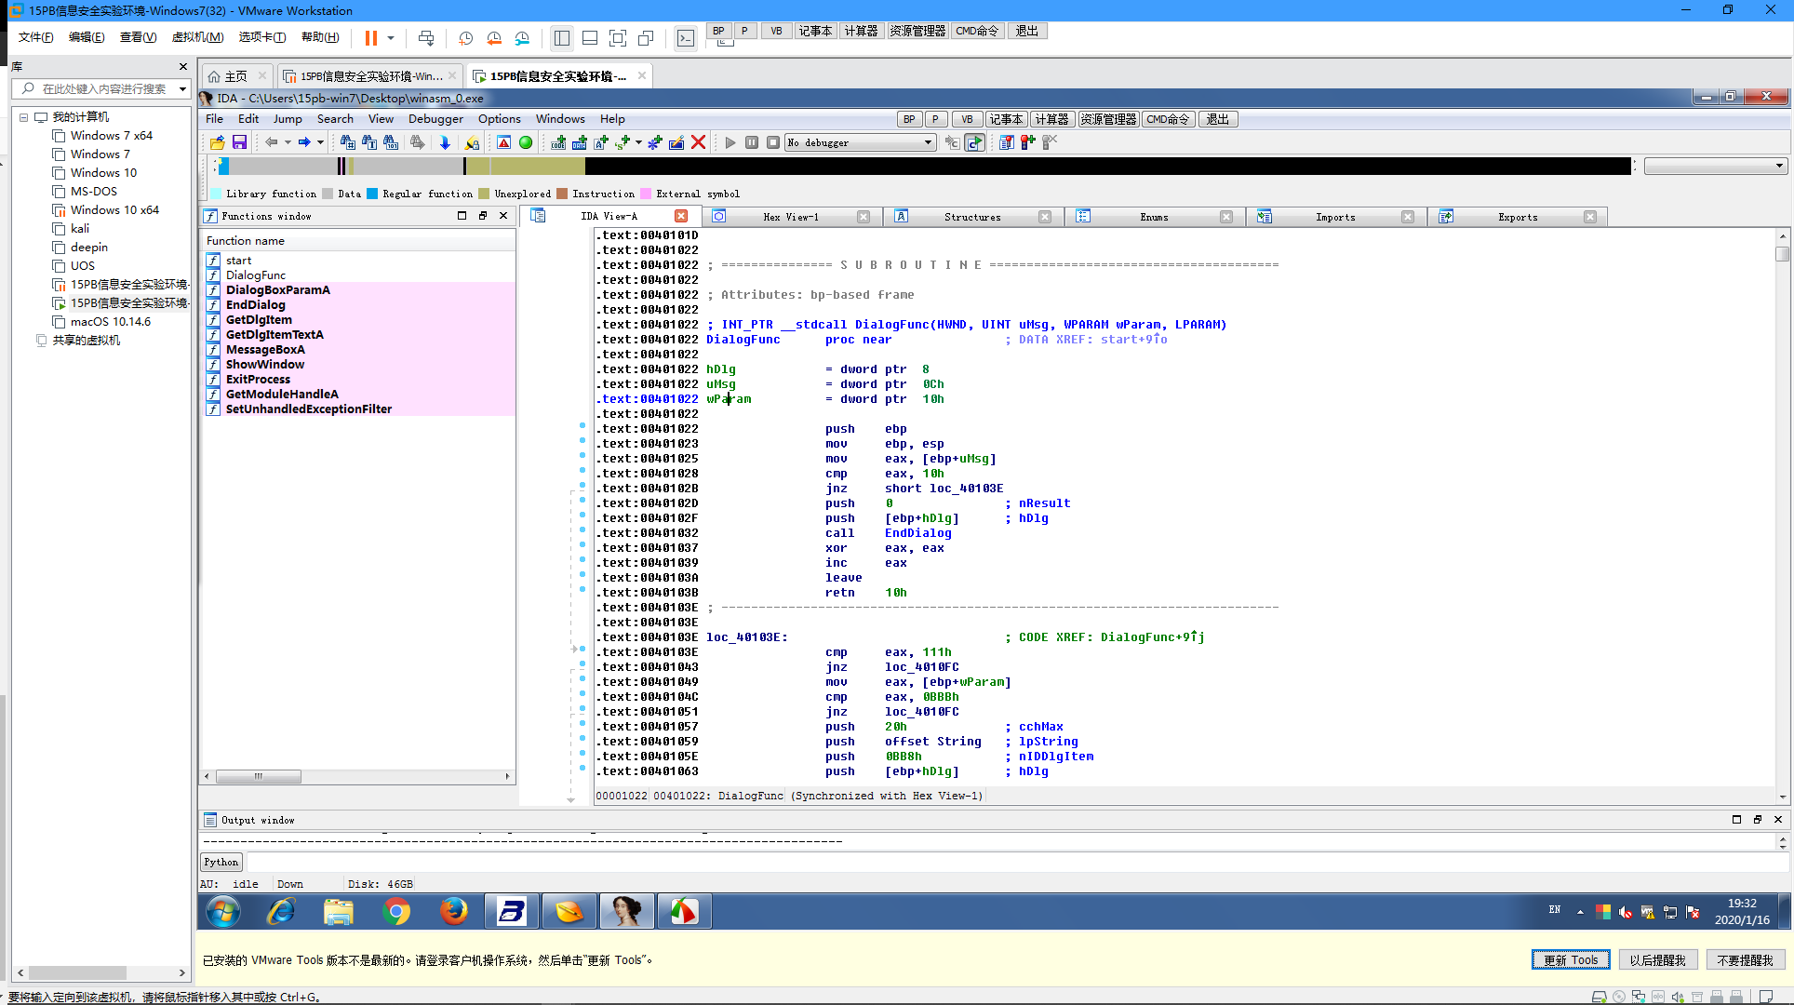Switch to the Imports tab
Screen dimensions: 1794x1005
coord(1334,217)
